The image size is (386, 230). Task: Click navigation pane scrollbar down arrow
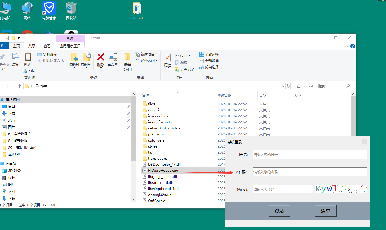133,199
